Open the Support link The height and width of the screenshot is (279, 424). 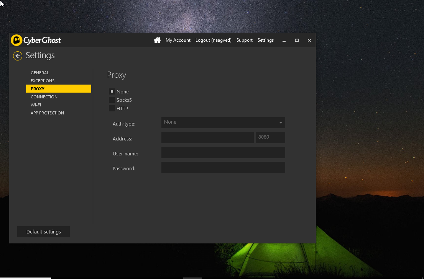245,40
